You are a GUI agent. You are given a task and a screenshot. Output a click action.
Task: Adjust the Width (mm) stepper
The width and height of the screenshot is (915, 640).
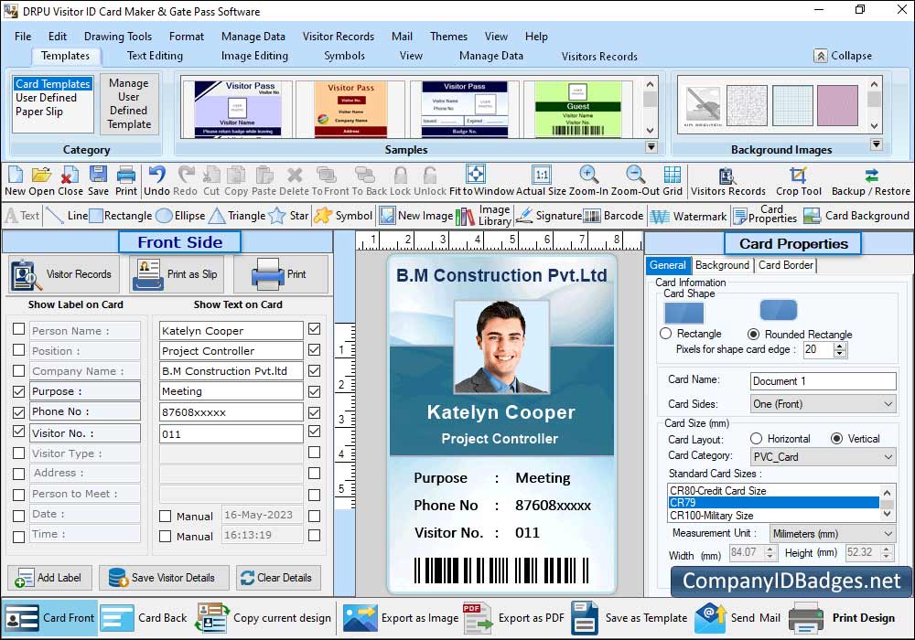click(770, 552)
